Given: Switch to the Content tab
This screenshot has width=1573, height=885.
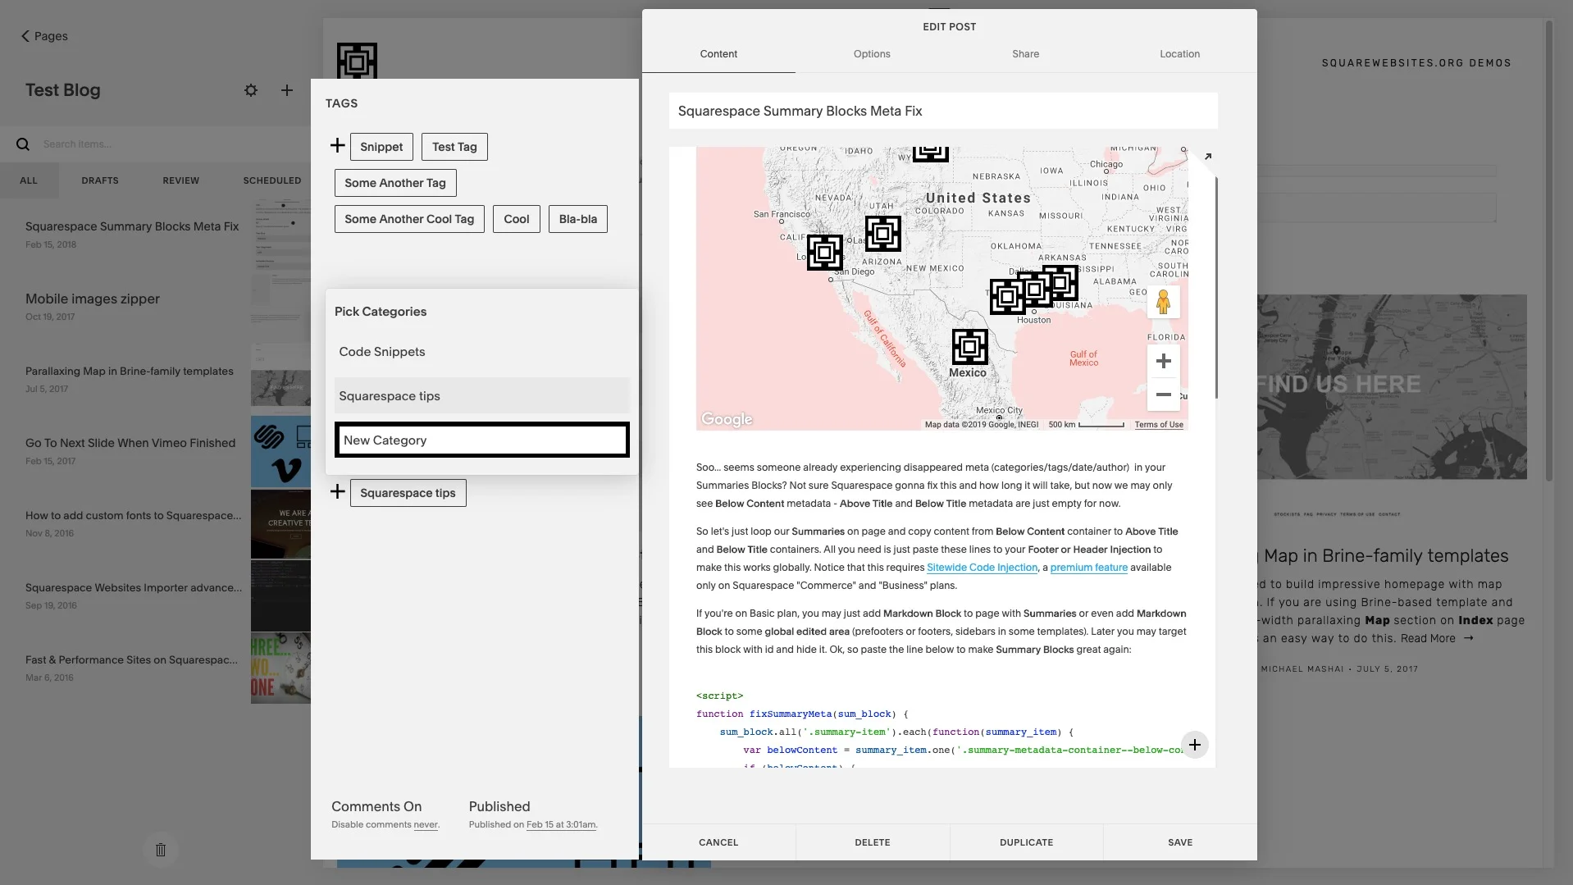Looking at the screenshot, I should pyautogui.click(x=718, y=54).
